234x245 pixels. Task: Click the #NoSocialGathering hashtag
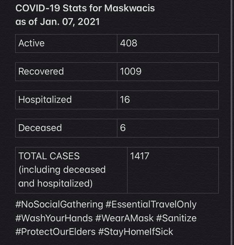tap(59, 204)
